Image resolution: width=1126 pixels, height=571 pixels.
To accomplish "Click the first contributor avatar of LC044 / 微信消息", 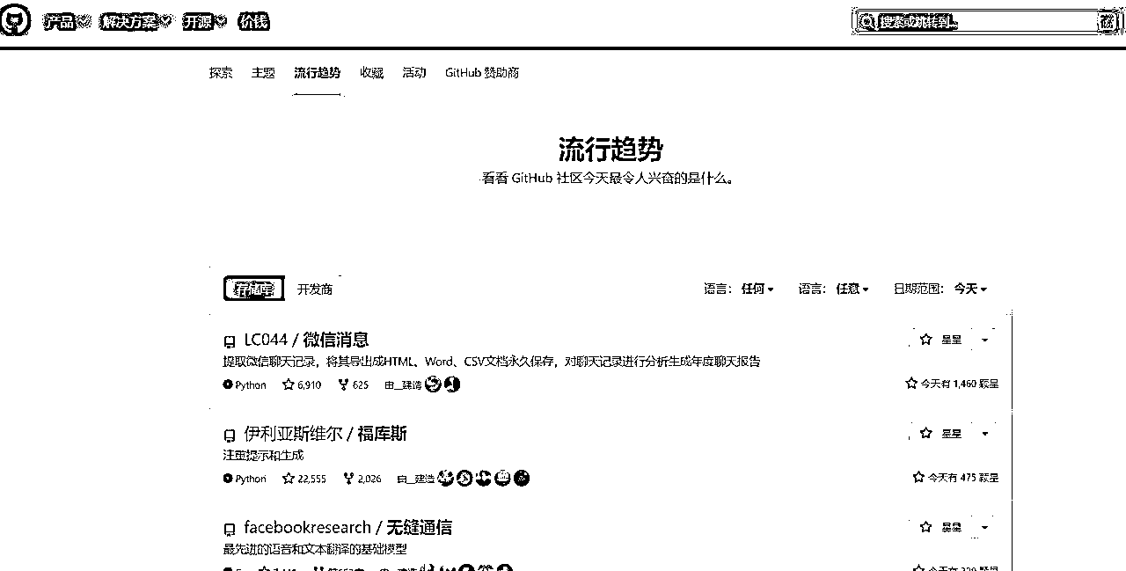I will [x=433, y=384].
